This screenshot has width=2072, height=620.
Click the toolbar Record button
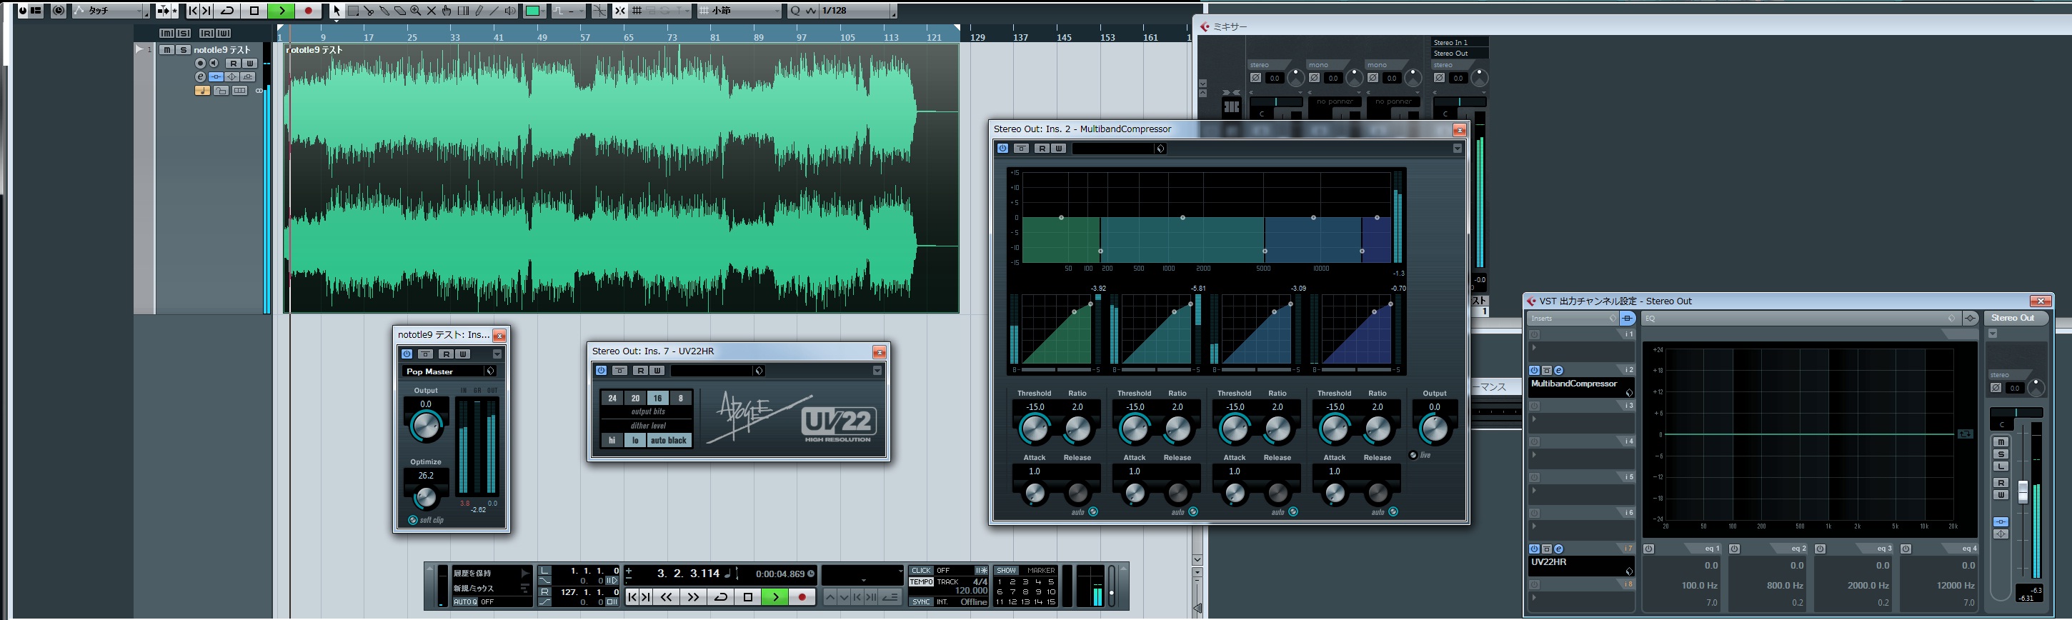308,11
